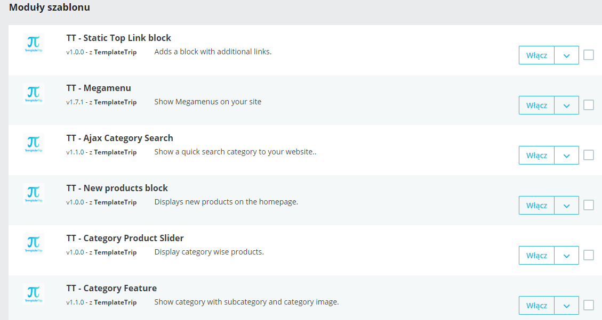602x320 pixels.
Task: Click the Category Feature module icon
Action: [33, 294]
